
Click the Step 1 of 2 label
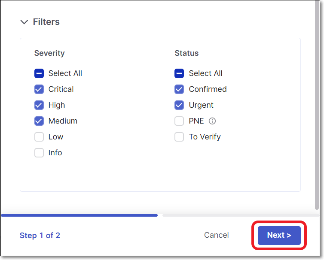pos(40,235)
